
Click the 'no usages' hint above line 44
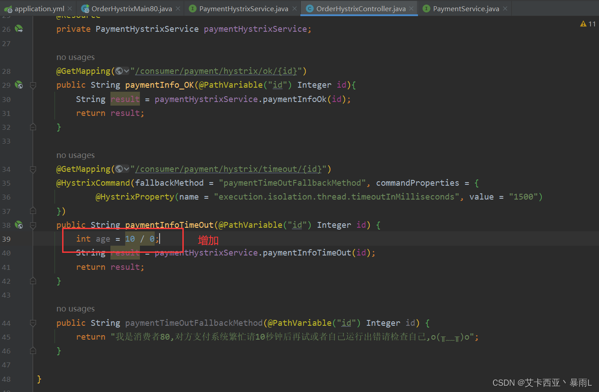[76, 309]
